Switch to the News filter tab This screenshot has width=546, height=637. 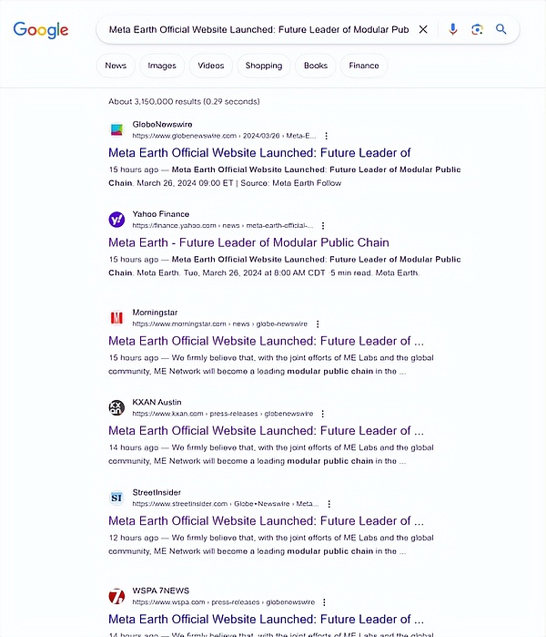point(116,66)
